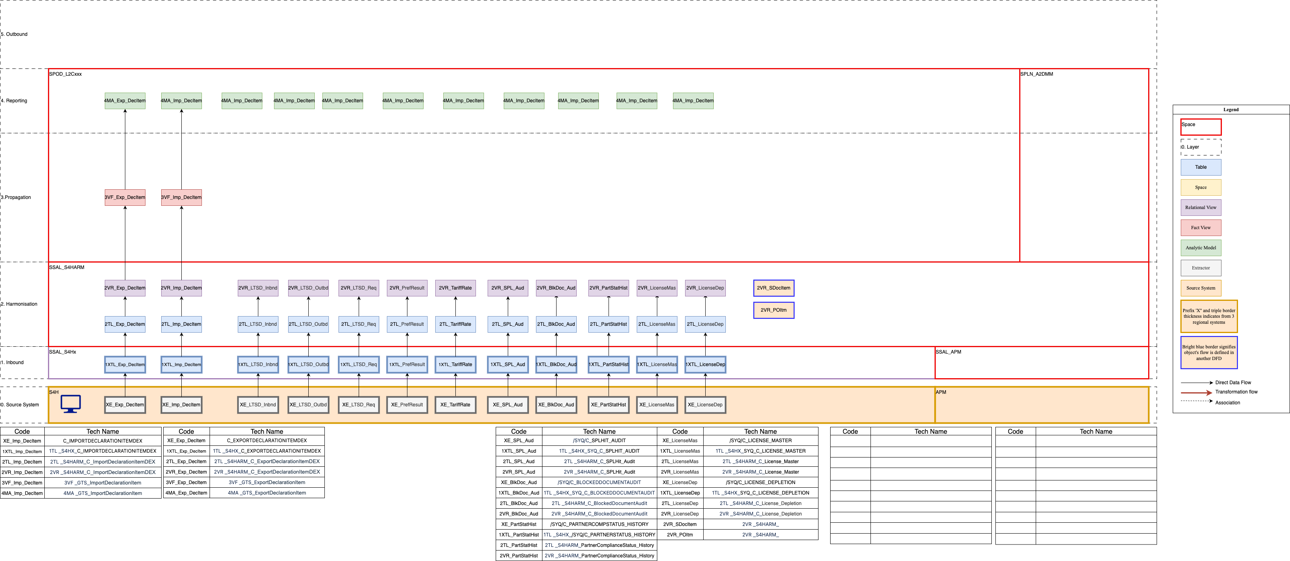The width and height of the screenshot is (1290, 561).
Task: Select the 3VF_Imp_DecItem fact view box
Action: [181, 197]
